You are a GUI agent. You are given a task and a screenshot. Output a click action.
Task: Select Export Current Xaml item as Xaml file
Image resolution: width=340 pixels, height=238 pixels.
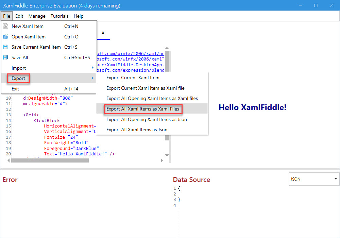pos(152,88)
